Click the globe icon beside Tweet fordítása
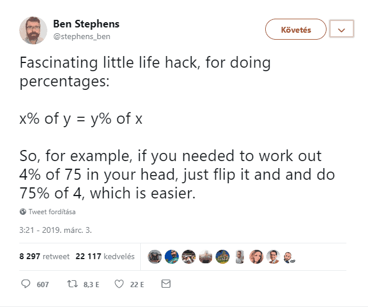This screenshot has width=368, height=307. (x=23, y=211)
